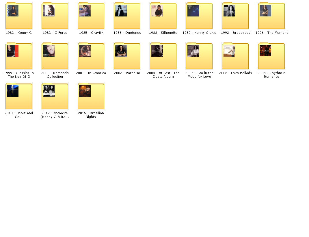Screen dimensions: 309x237
Task: Select the name text "2000 - Romantic Collection"
Action: [55, 75]
